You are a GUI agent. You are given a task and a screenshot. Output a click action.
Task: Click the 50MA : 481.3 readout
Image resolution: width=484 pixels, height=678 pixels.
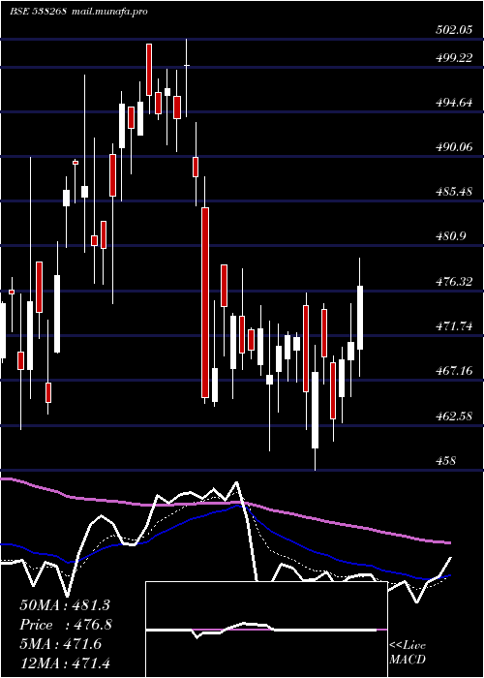tap(65, 605)
